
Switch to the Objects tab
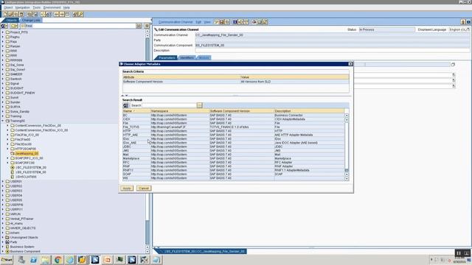(x=12, y=20)
